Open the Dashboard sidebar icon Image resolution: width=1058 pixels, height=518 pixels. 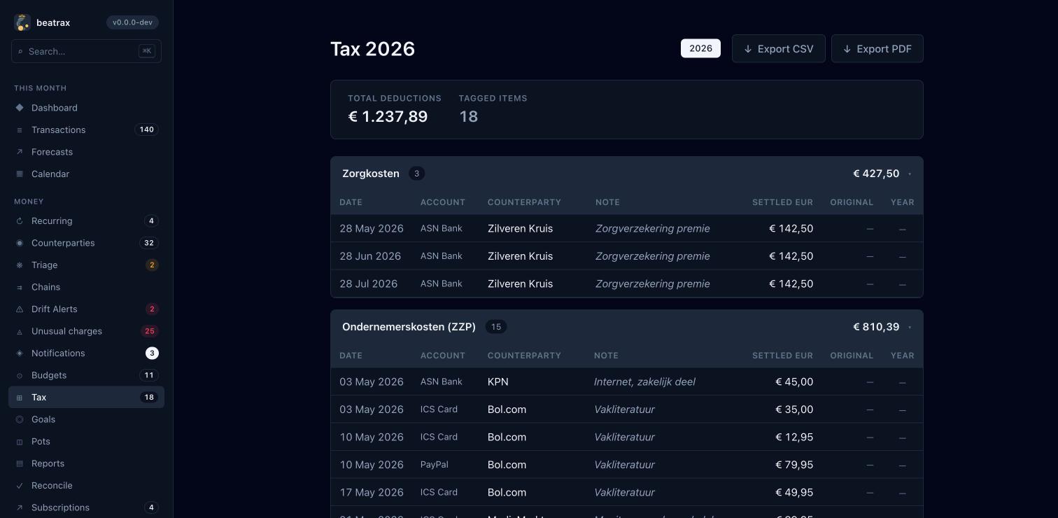point(20,108)
